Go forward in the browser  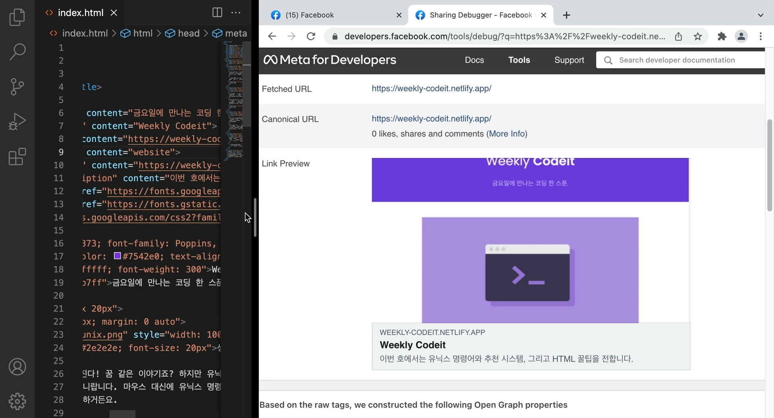tap(291, 37)
